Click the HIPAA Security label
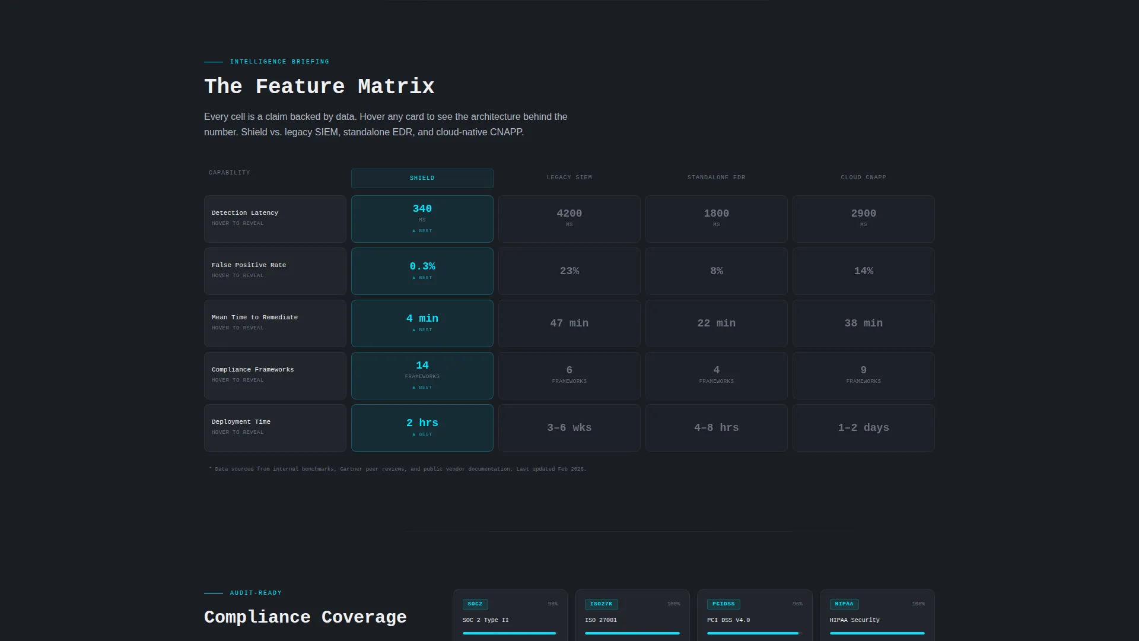 pyautogui.click(x=855, y=620)
